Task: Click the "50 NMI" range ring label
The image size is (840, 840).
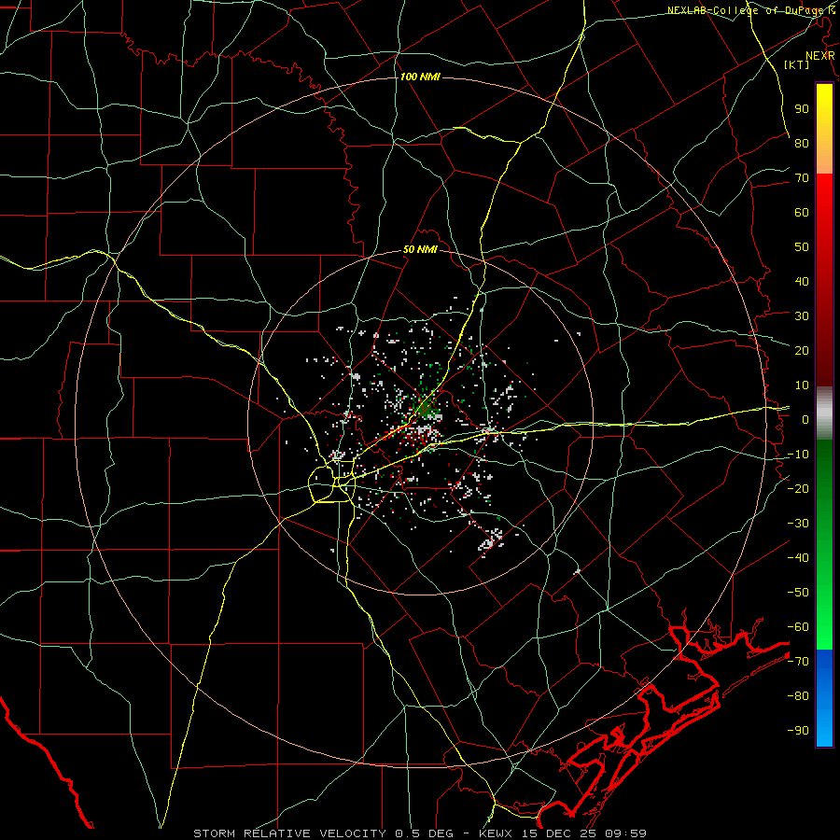Action: (420, 249)
